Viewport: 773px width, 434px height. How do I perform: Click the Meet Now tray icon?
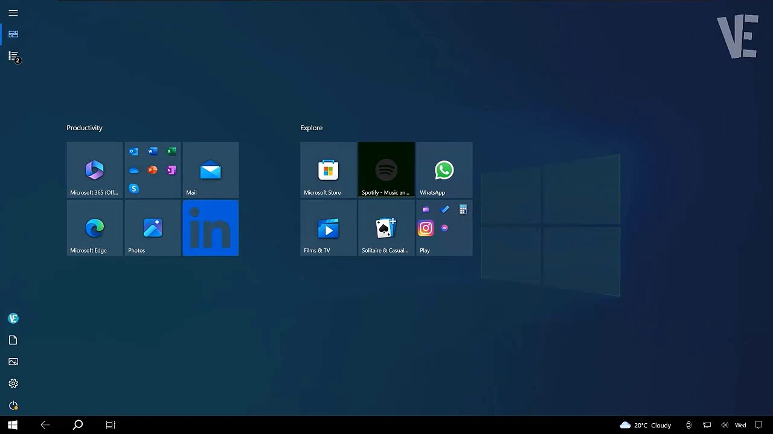tap(689, 425)
